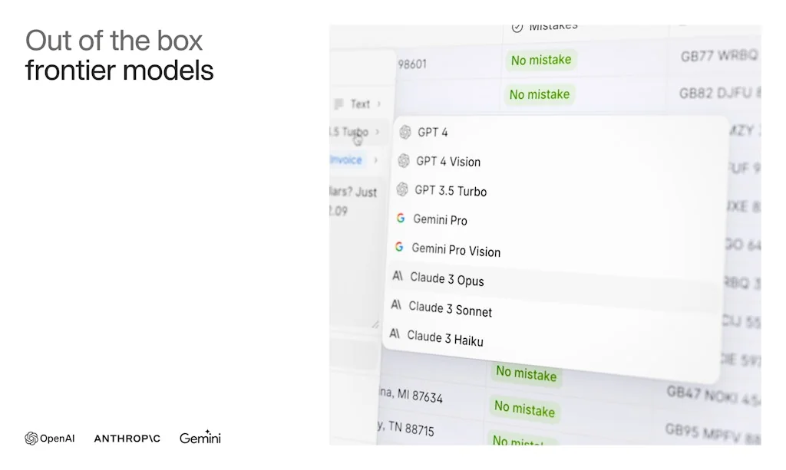Select Claude 3 Sonnet from the model menu
Viewport: 786px width, 470px height.
[451, 309]
